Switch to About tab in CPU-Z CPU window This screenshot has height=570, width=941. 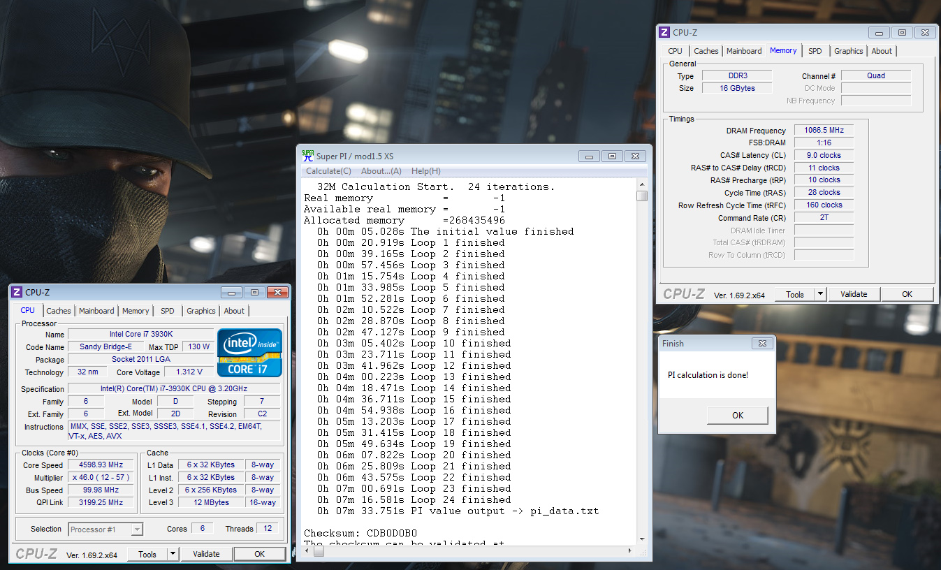[x=234, y=311]
